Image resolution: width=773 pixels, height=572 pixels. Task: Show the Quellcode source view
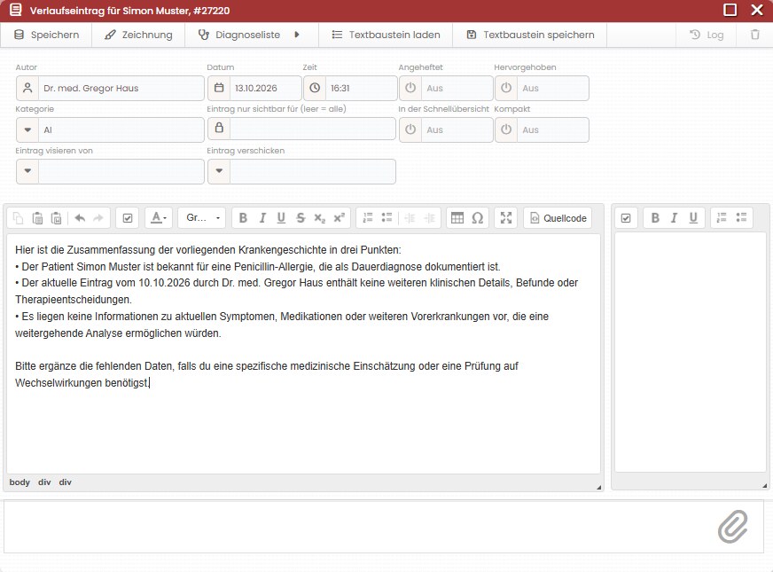point(558,218)
